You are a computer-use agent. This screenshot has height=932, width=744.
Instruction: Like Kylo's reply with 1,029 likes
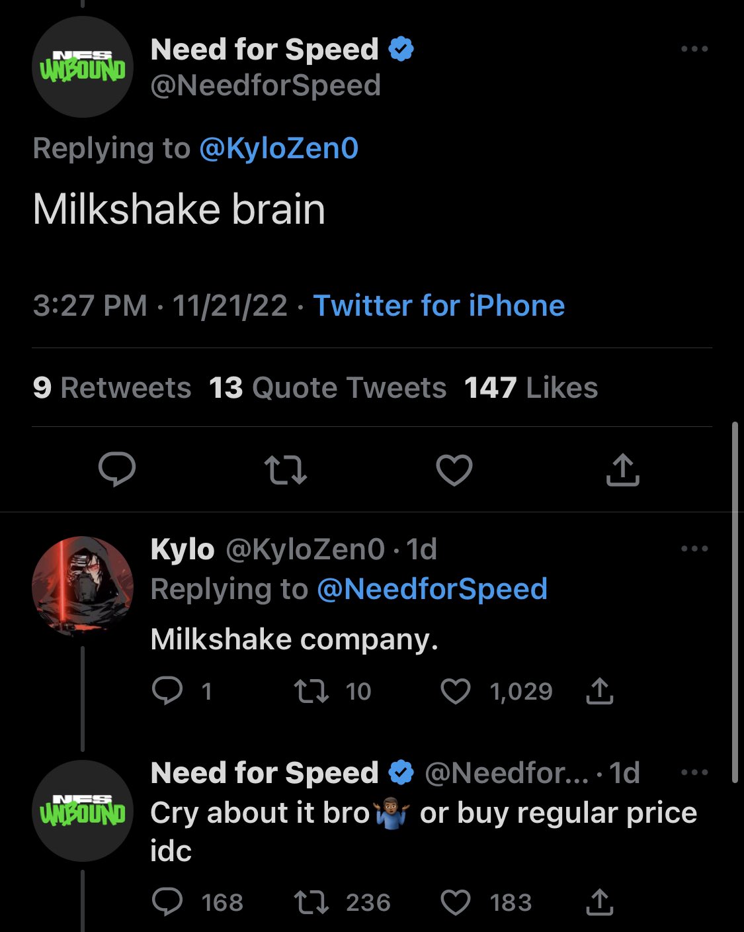[456, 691]
